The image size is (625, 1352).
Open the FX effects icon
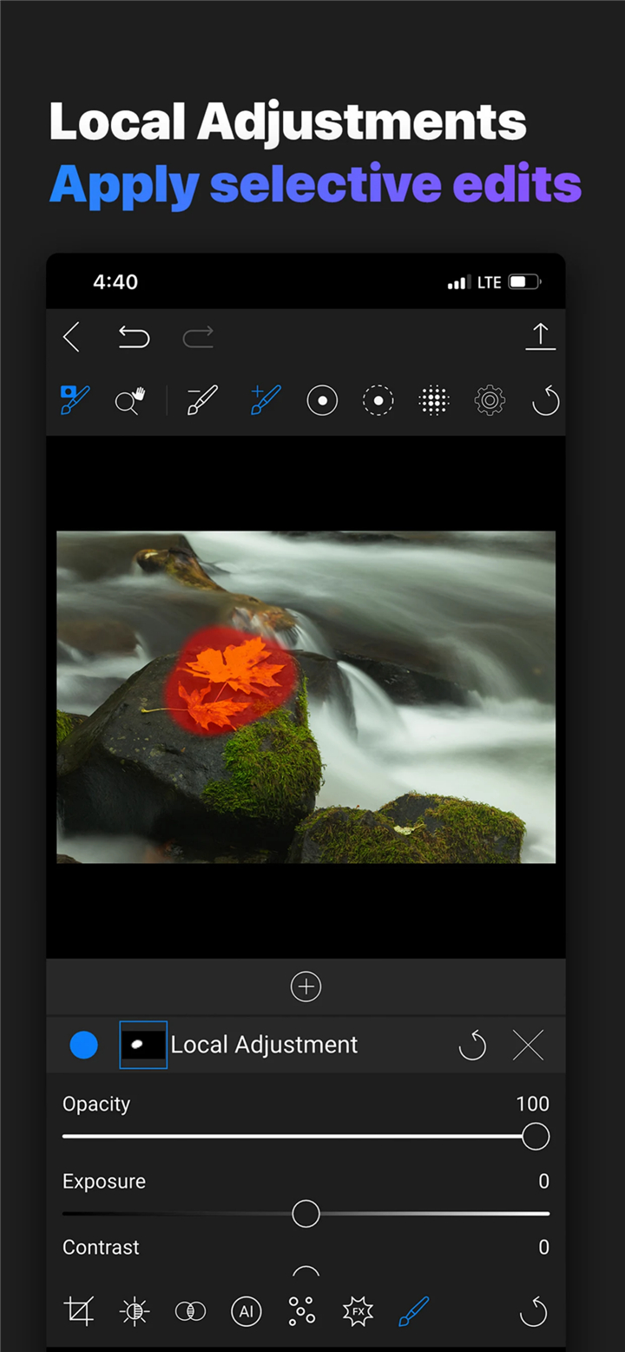pyautogui.click(x=358, y=1310)
